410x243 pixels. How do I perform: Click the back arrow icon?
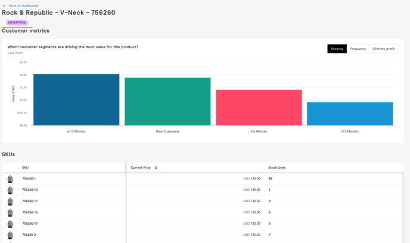pyautogui.click(x=5, y=6)
